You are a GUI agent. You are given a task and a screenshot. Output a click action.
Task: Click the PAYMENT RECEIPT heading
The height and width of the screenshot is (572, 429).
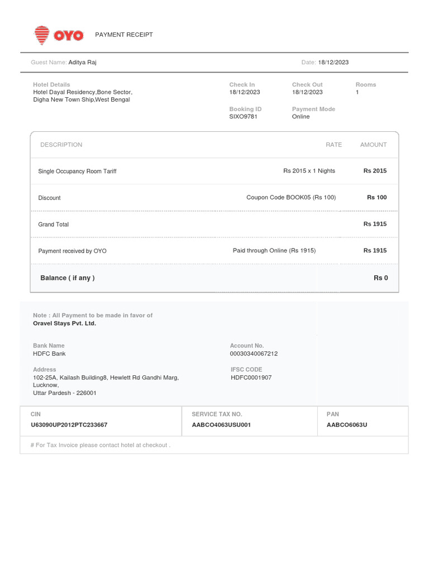pyautogui.click(x=124, y=35)
